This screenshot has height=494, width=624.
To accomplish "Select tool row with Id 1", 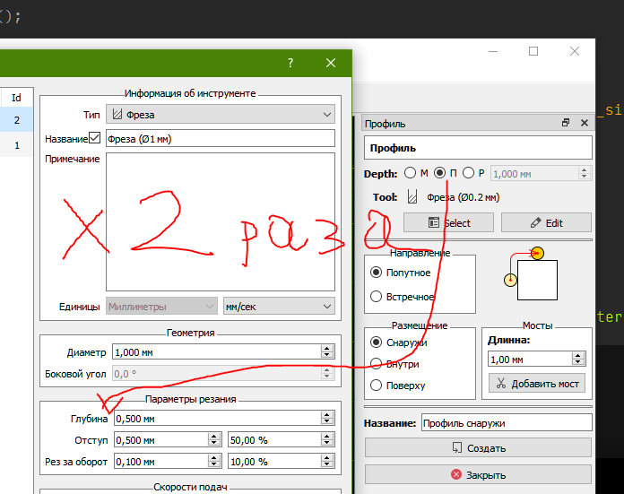I will tap(16, 145).
